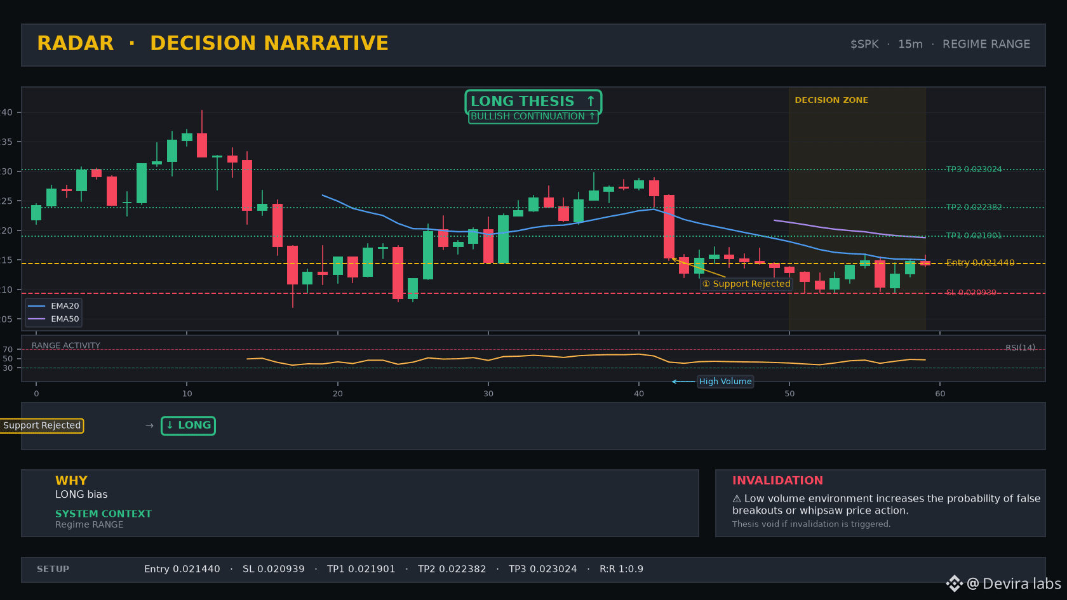This screenshot has width=1067, height=600.
Task: Click TP1 0.021901 in the setup bar
Action: click(x=361, y=570)
